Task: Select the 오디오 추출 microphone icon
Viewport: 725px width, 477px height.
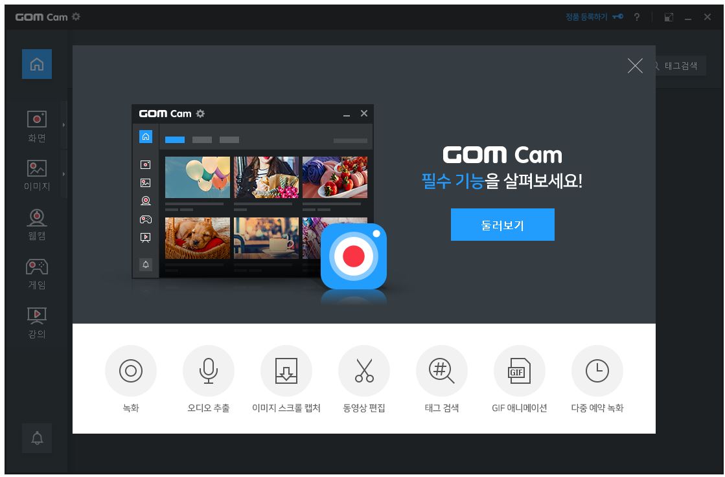Action: coord(209,371)
